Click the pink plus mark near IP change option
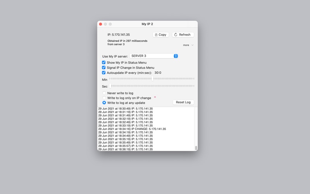The width and height of the screenshot is (310, 194). pyautogui.click(x=155, y=97)
